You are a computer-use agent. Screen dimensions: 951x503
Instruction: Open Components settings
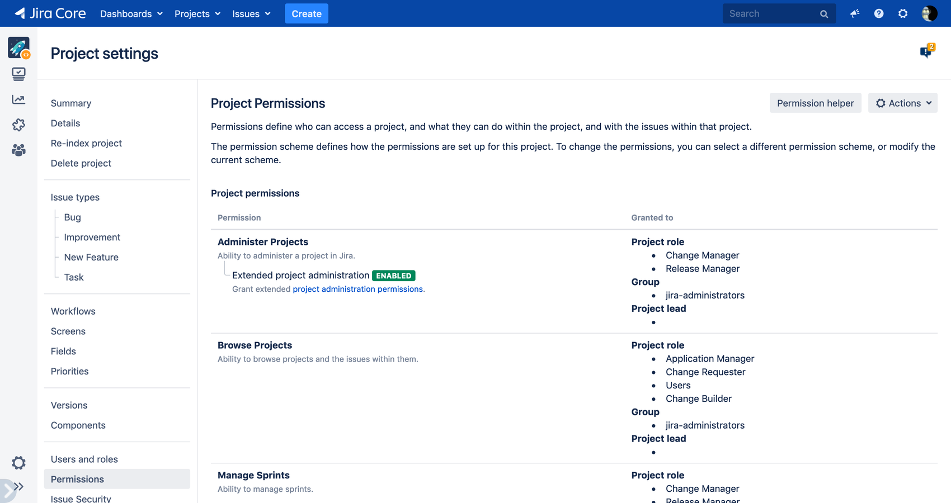pos(78,425)
